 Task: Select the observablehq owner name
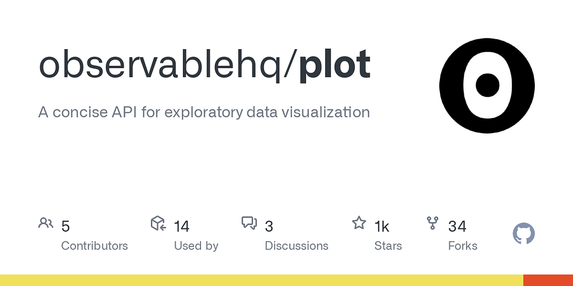pos(159,65)
